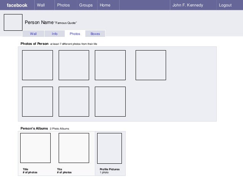Open second photo in top row

tap(74, 65)
